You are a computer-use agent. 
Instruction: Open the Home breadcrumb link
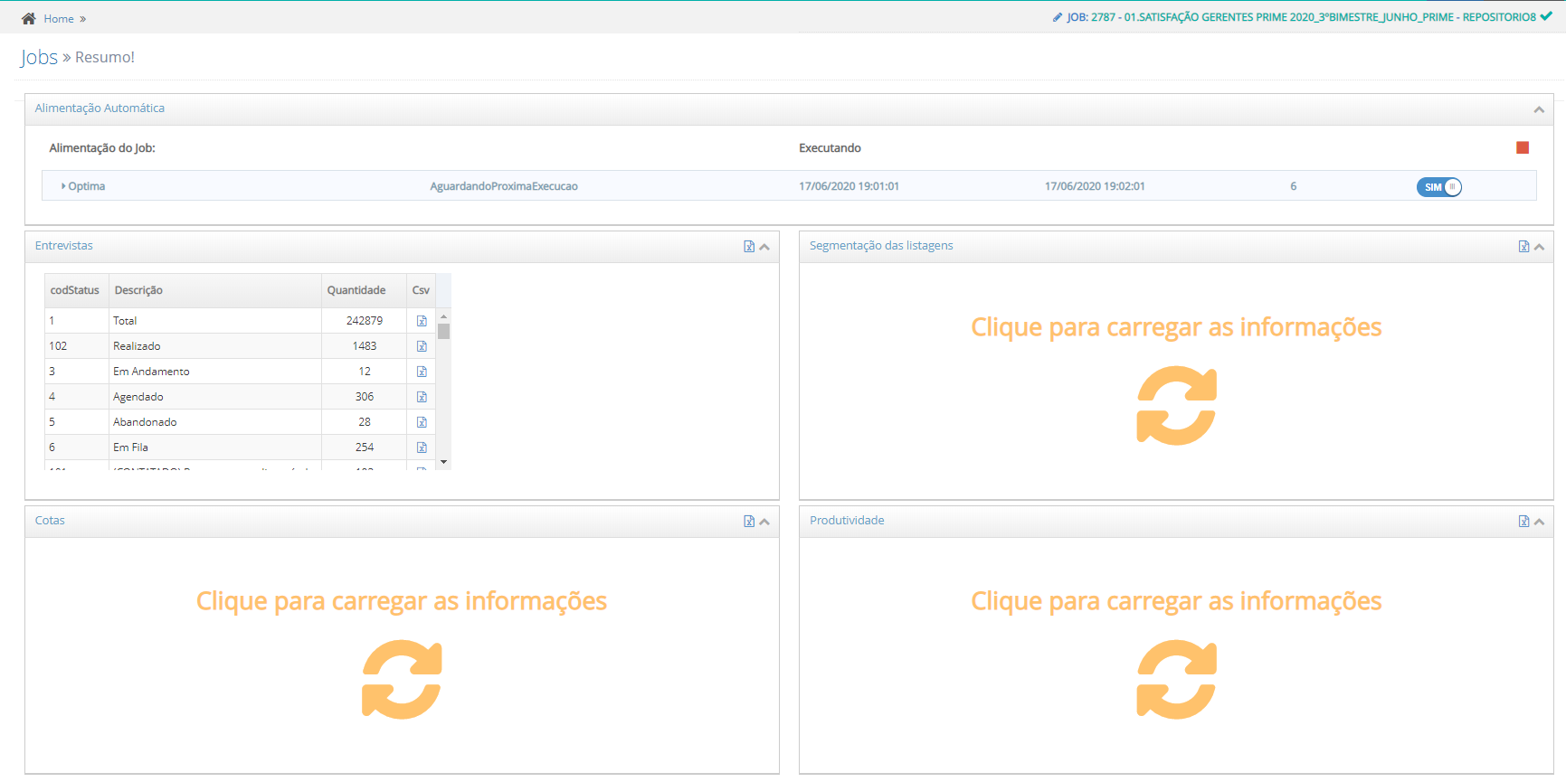point(59,19)
